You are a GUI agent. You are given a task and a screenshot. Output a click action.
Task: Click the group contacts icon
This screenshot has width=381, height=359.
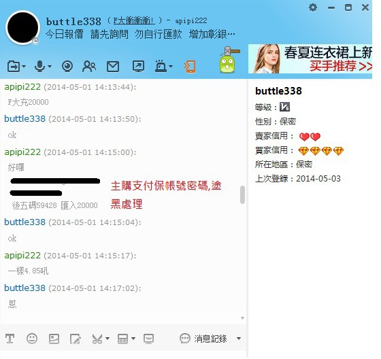(x=89, y=67)
